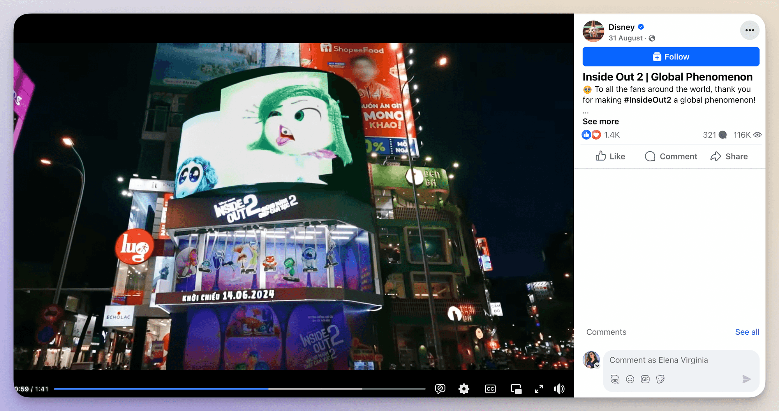Open the #InsideOut2 hashtag link
The width and height of the screenshot is (779, 411).
tap(647, 100)
